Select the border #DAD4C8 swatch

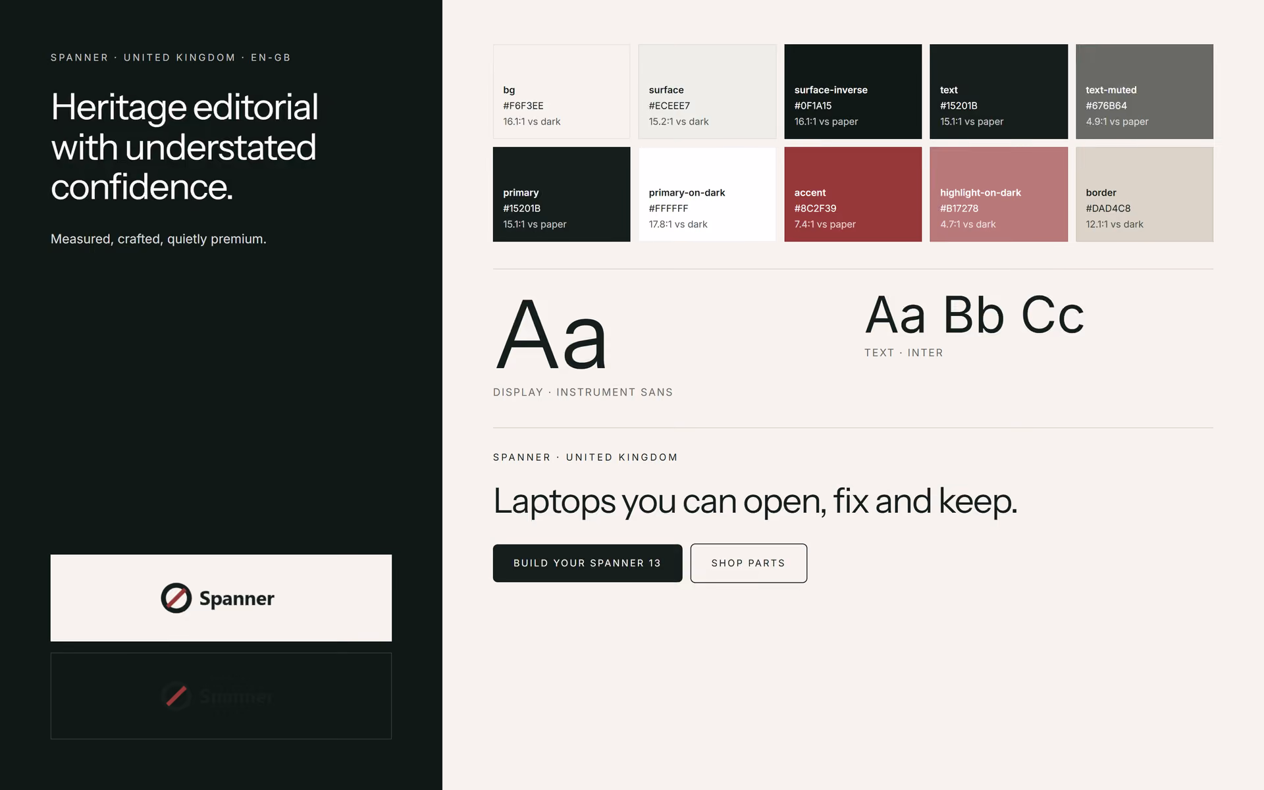[1144, 194]
